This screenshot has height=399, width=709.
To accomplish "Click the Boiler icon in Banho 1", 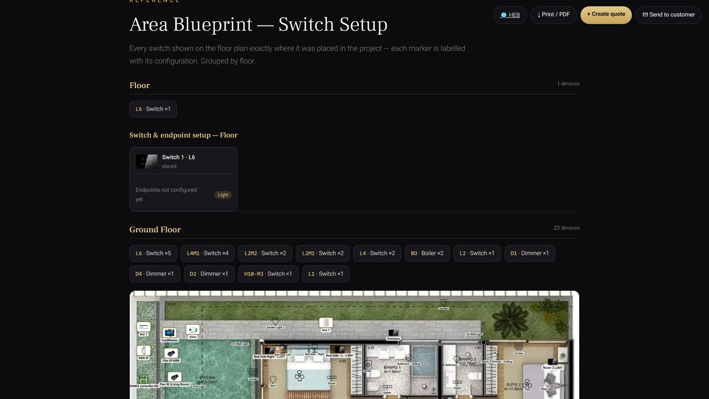I will 368,365.
